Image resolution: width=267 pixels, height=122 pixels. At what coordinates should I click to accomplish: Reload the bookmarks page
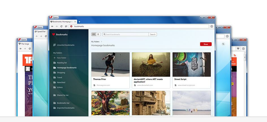tap(61, 26)
